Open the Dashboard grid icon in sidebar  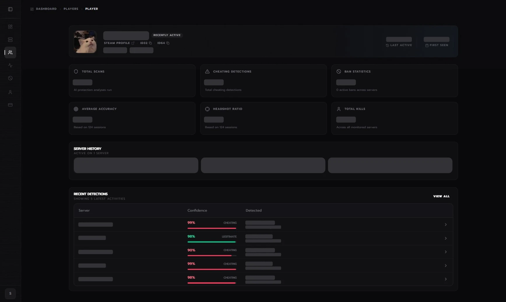click(10, 26)
